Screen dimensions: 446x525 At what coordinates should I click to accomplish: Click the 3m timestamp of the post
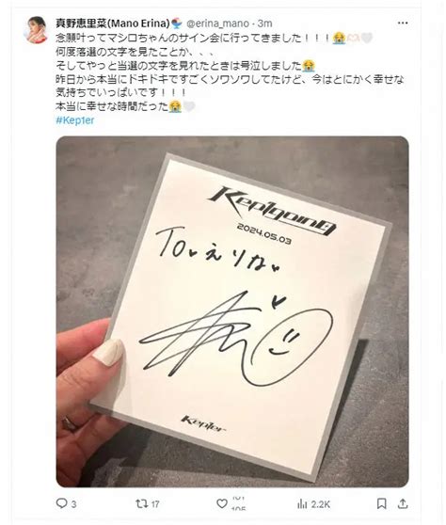pyautogui.click(x=264, y=24)
